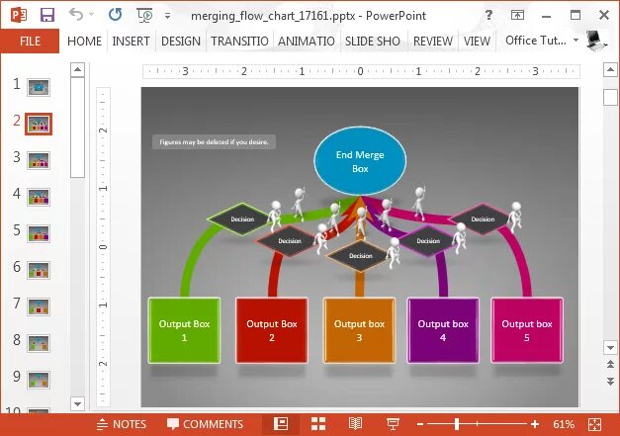Screen dimensions: 620x436
Task: Click thumbnail pane scroll down arrow
Action: (x=77, y=404)
